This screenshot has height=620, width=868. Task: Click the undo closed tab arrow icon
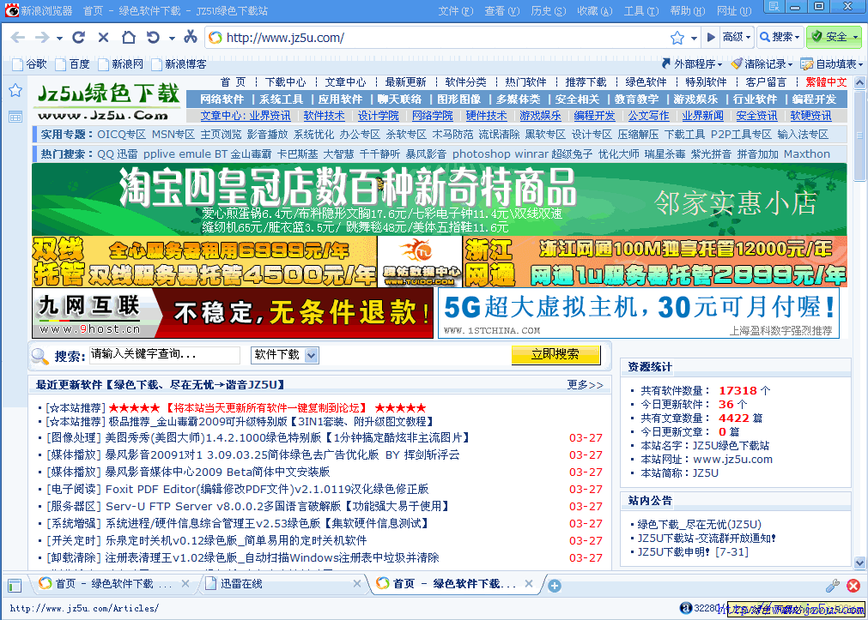154,37
